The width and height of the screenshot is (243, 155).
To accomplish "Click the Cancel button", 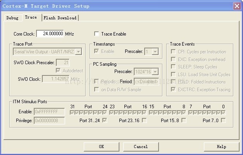I will pyautogui.click(x=141, y=146).
